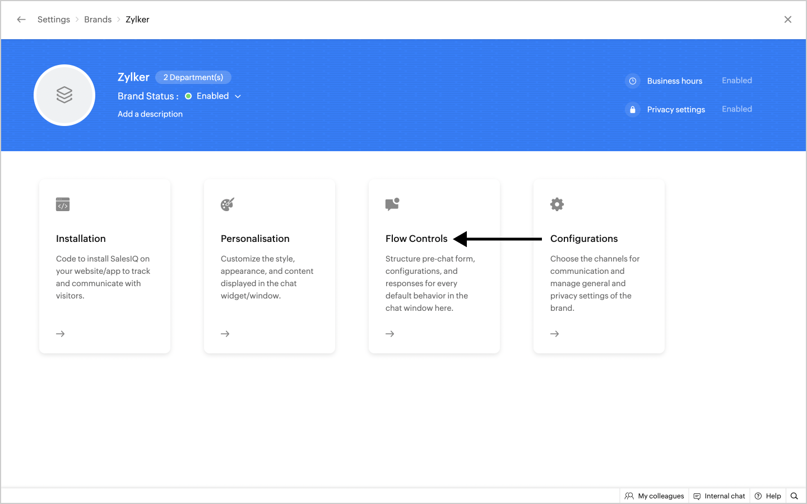Go back using the left arrow icon
The width and height of the screenshot is (807, 504).
tap(21, 20)
